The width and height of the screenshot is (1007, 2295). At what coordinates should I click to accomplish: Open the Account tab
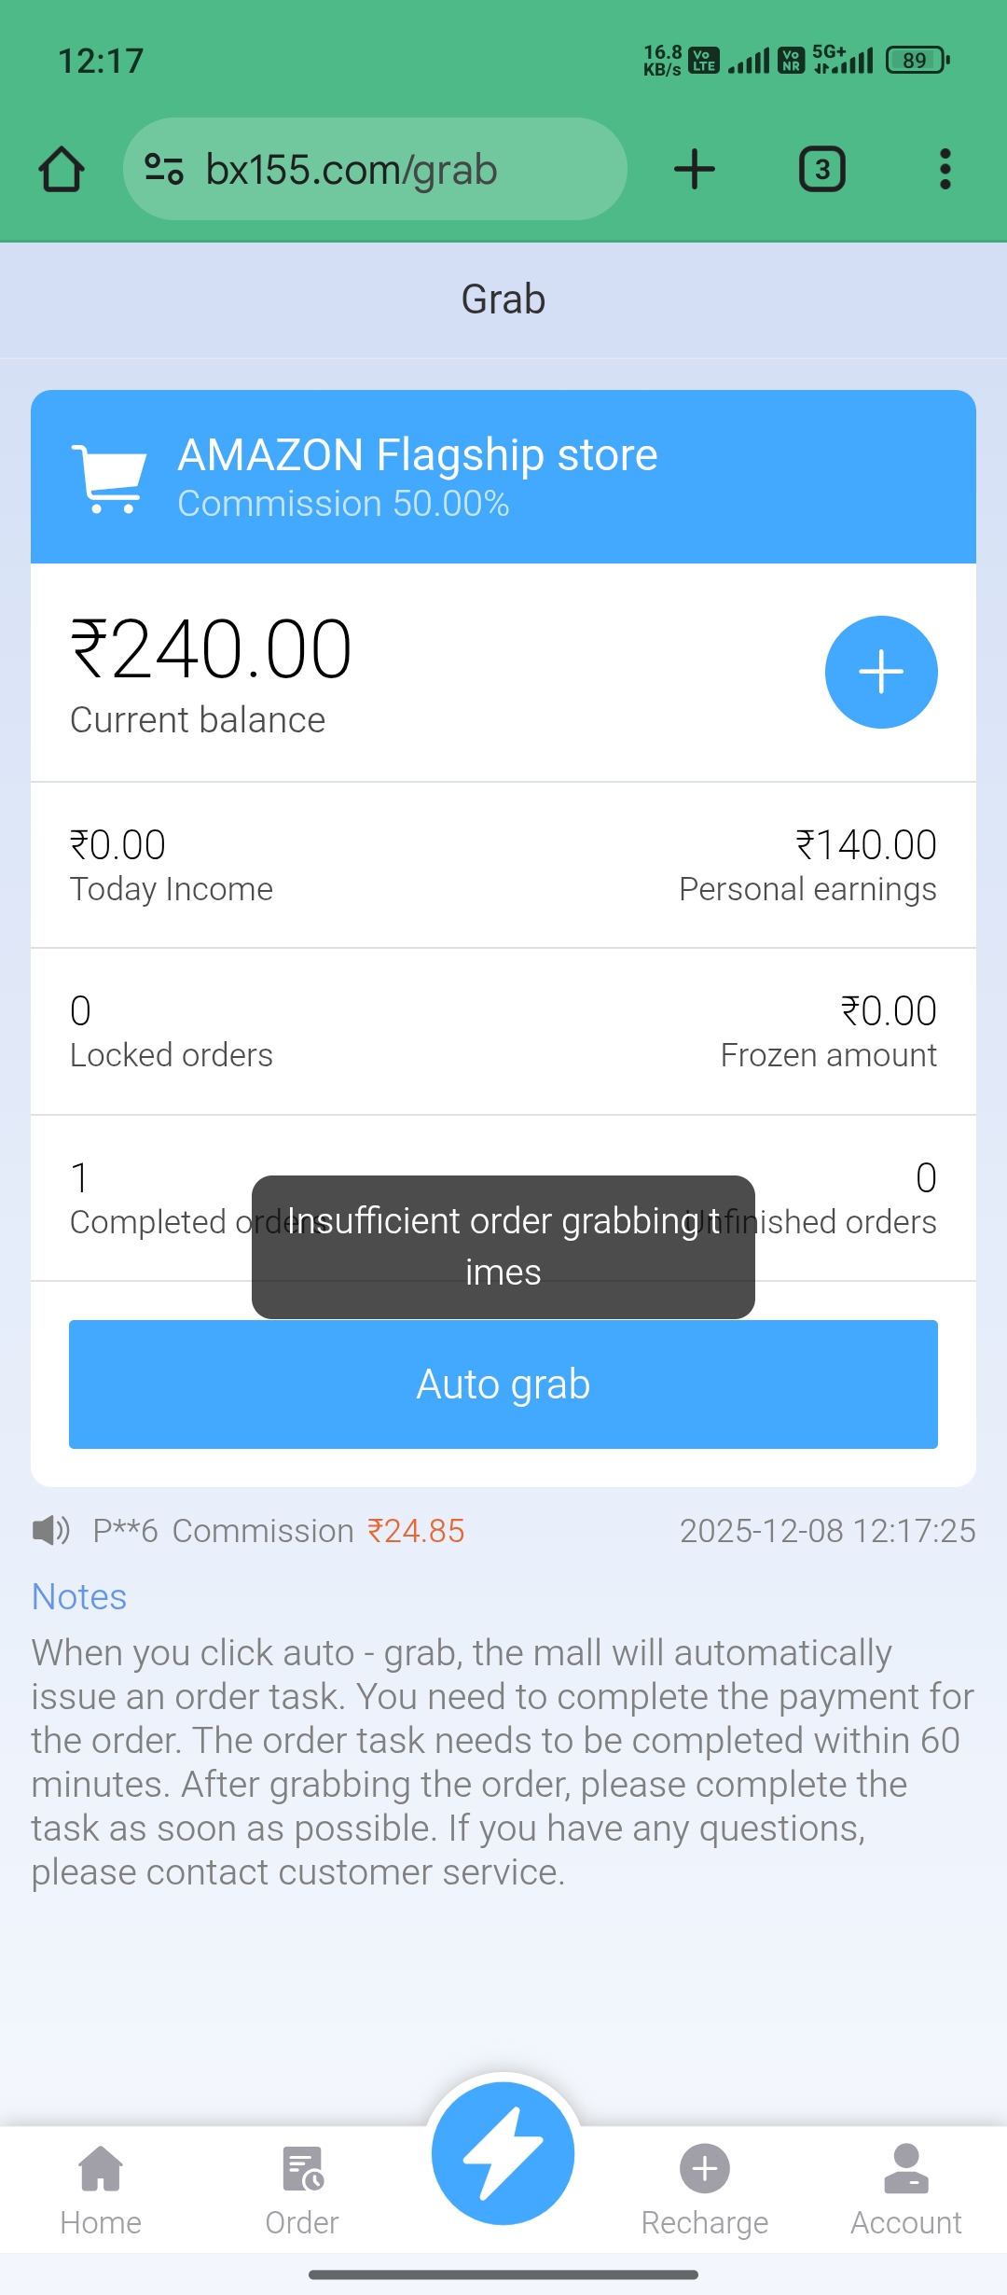point(905,2189)
